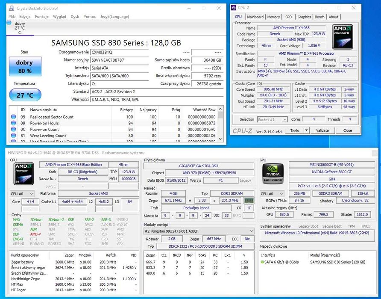Switch to the Memory tab in CPU-Z
This screenshot has width=381, height=299.
tap(274, 17)
